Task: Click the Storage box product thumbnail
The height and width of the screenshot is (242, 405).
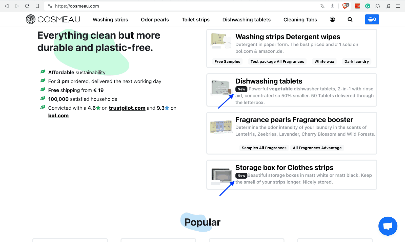Action: pos(221,176)
